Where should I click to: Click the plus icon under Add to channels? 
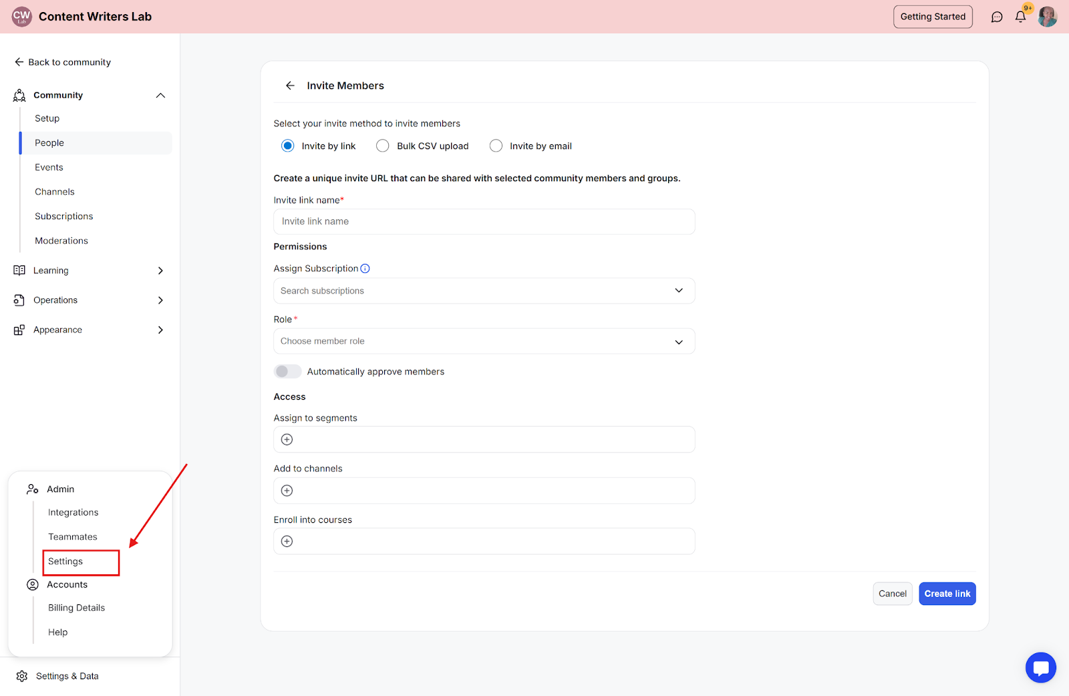pyautogui.click(x=287, y=491)
